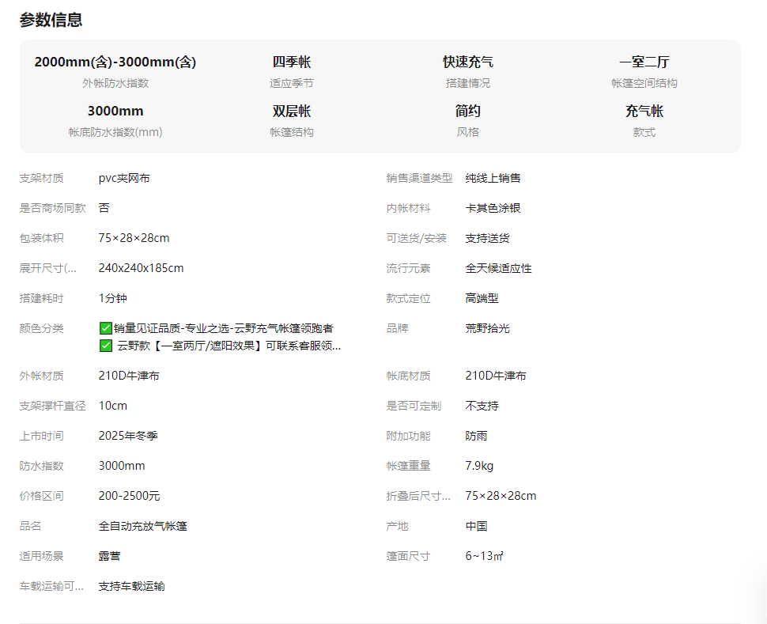Click the 支持车载运输 value text
767x624 pixels.
pos(131,586)
